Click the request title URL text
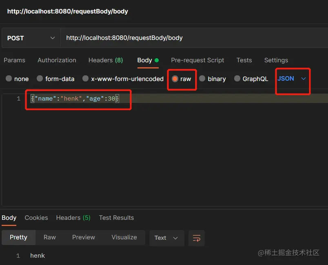328x265 pixels. [68, 11]
